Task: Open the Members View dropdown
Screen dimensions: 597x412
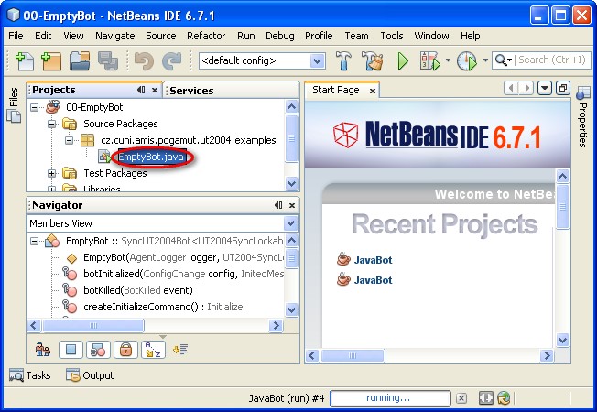Action: click(x=291, y=223)
